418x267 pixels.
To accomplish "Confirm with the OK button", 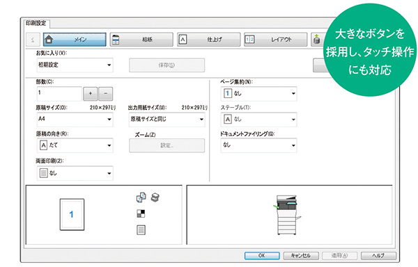I will point(262,256).
